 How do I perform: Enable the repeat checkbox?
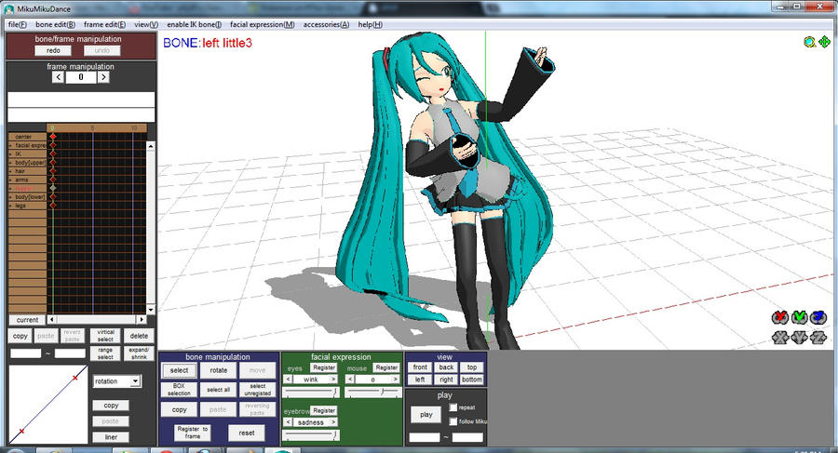coord(453,407)
